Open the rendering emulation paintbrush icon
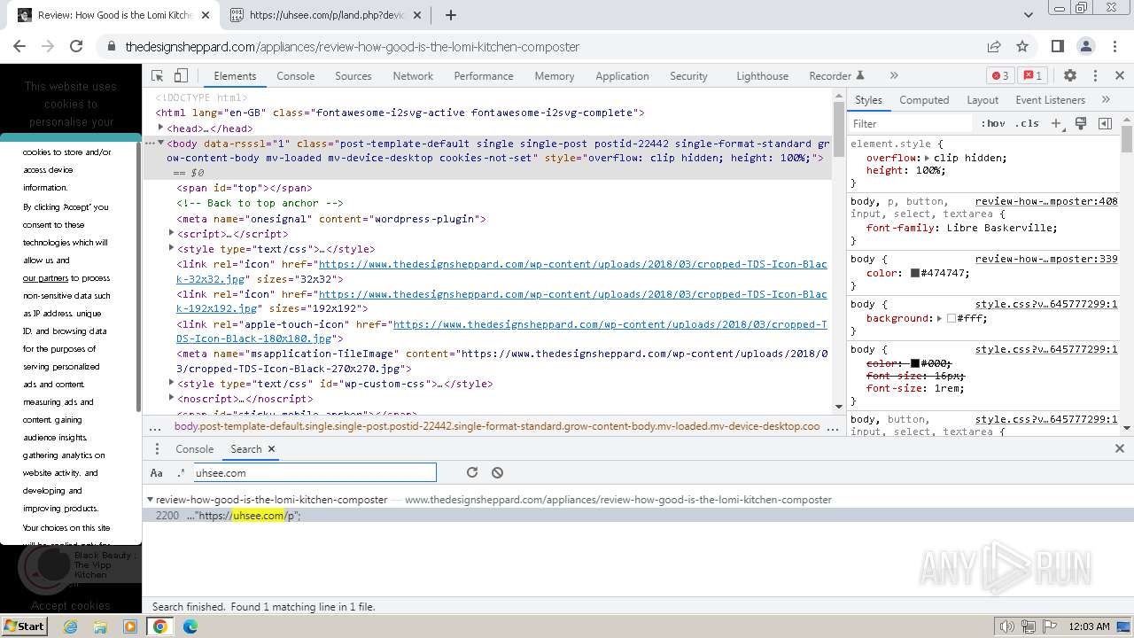Screen dimensions: 1134x638 click(x=1081, y=123)
